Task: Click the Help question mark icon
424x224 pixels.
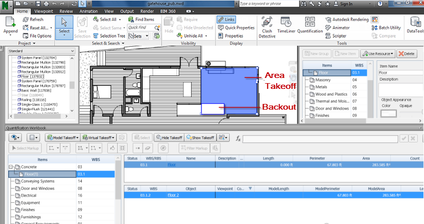Action: point(380,4)
